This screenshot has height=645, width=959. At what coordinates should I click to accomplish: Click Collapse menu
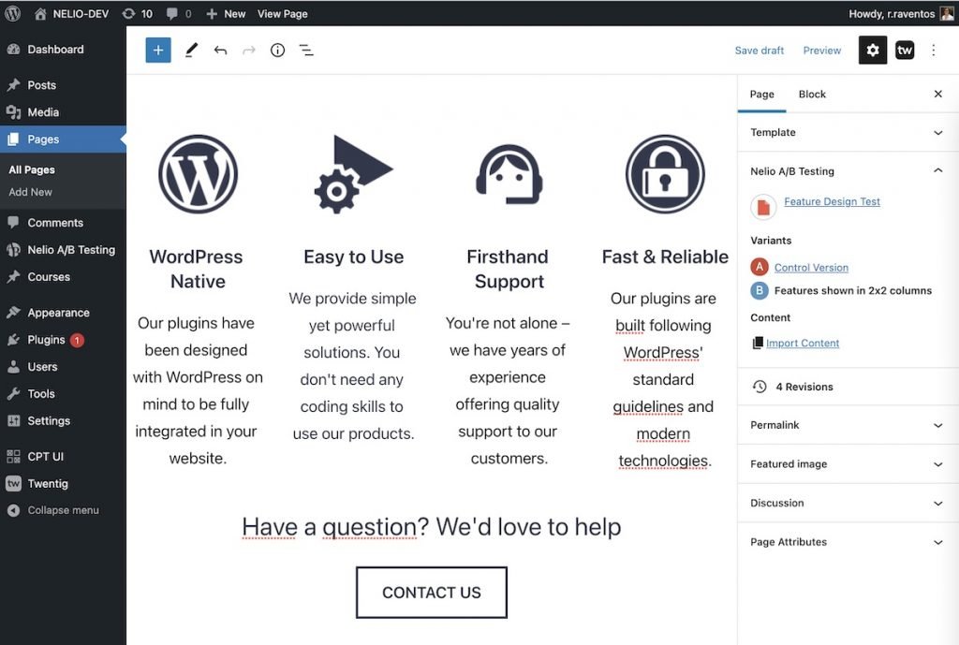(x=63, y=510)
